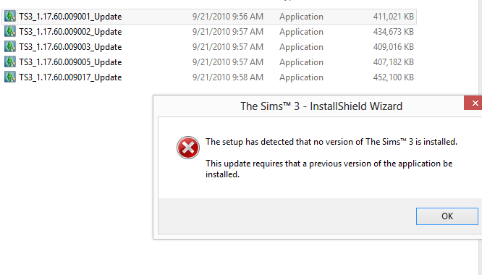This screenshot has width=482, height=275.
Task: Click the TS3_1.17.60.009001_Update filename
Action: (70, 17)
